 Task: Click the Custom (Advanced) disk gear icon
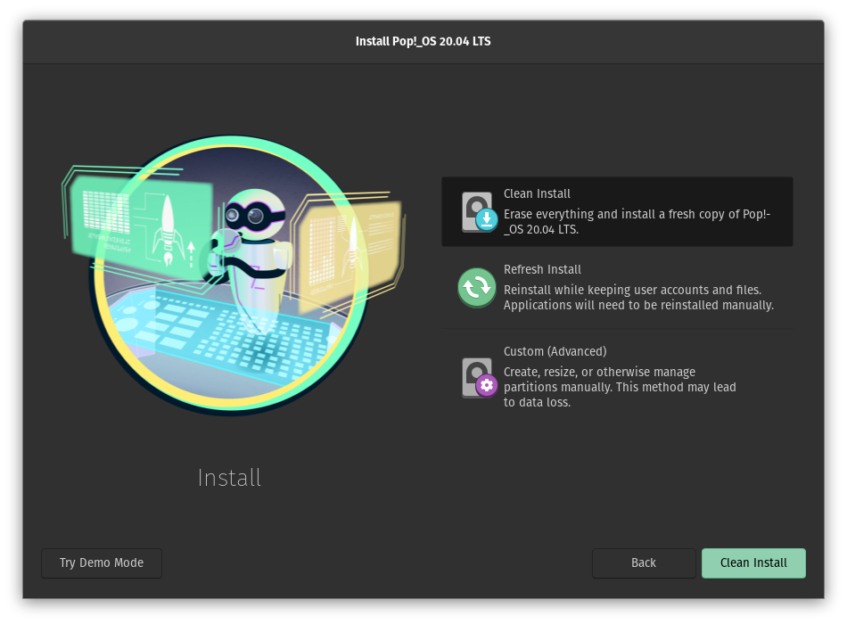[x=479, y=378]
